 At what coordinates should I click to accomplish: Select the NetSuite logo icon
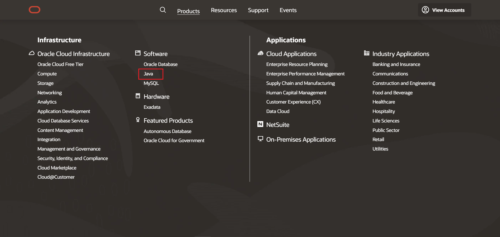coord(260,124)
